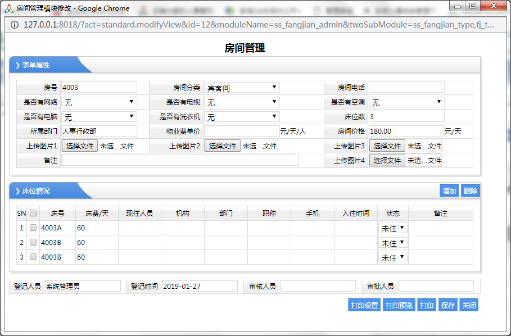Click the 房号 input field

pyautogui.click(x=99, y=88)
